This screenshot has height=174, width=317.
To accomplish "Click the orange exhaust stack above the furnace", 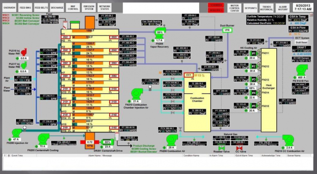I will (x=90, y=23).
